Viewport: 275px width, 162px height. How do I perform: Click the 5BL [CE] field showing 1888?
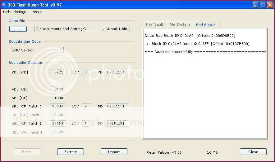point(57,98)
